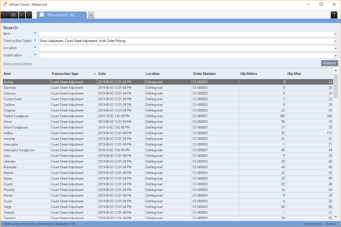Click Qty Before value 345 for Firebat Sunglasses

click(x=282, y=116)
